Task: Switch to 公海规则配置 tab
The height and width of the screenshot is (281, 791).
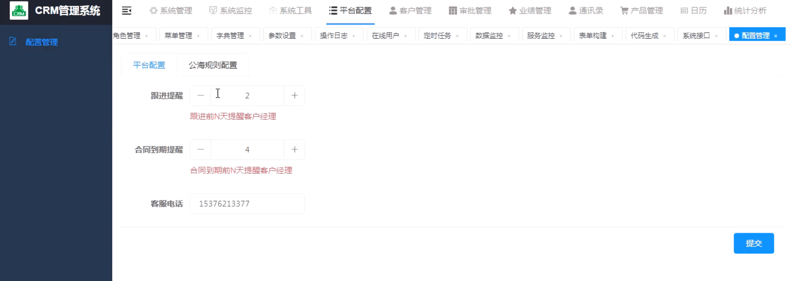Action: [213, 65]
